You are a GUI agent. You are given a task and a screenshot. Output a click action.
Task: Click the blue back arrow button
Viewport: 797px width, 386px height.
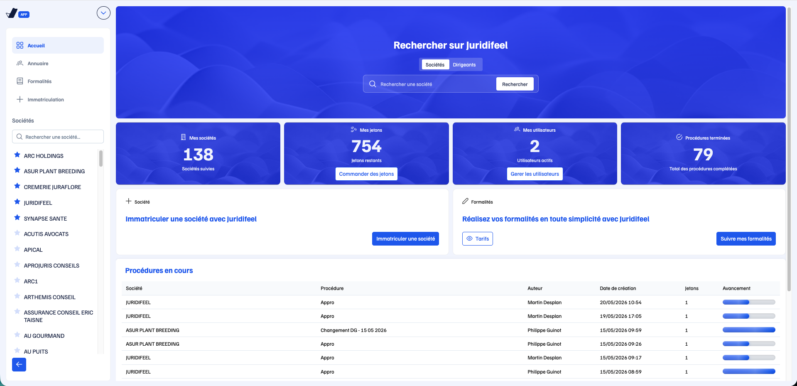pyautogui.click(x=19, y=364)
